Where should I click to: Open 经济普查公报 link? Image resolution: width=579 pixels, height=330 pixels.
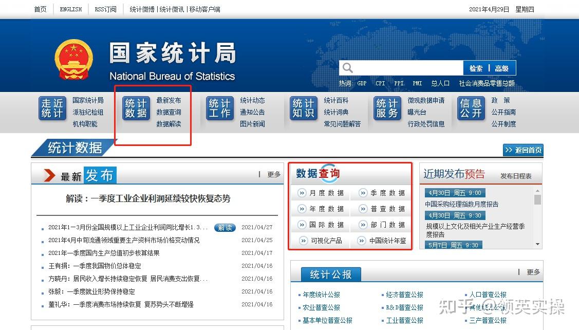[x=405, y=295]
